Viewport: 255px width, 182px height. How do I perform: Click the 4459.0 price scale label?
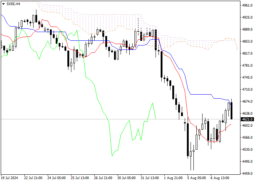[247, 174]
